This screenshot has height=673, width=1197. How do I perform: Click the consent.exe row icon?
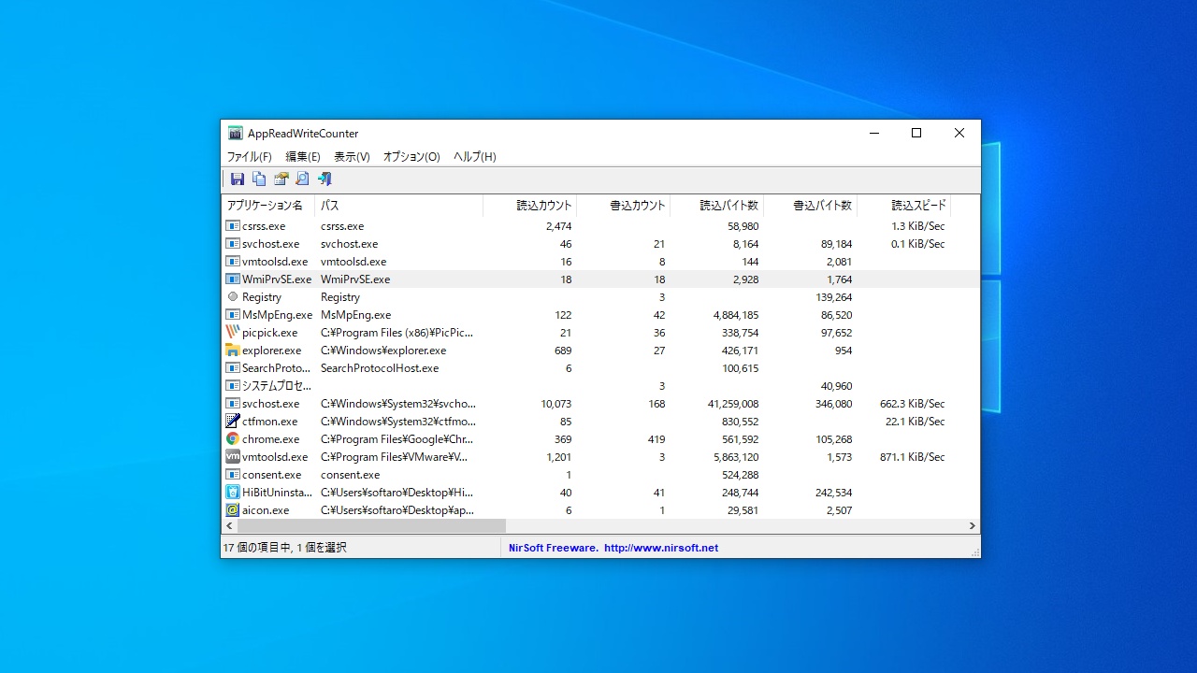(x=233, y=475)
